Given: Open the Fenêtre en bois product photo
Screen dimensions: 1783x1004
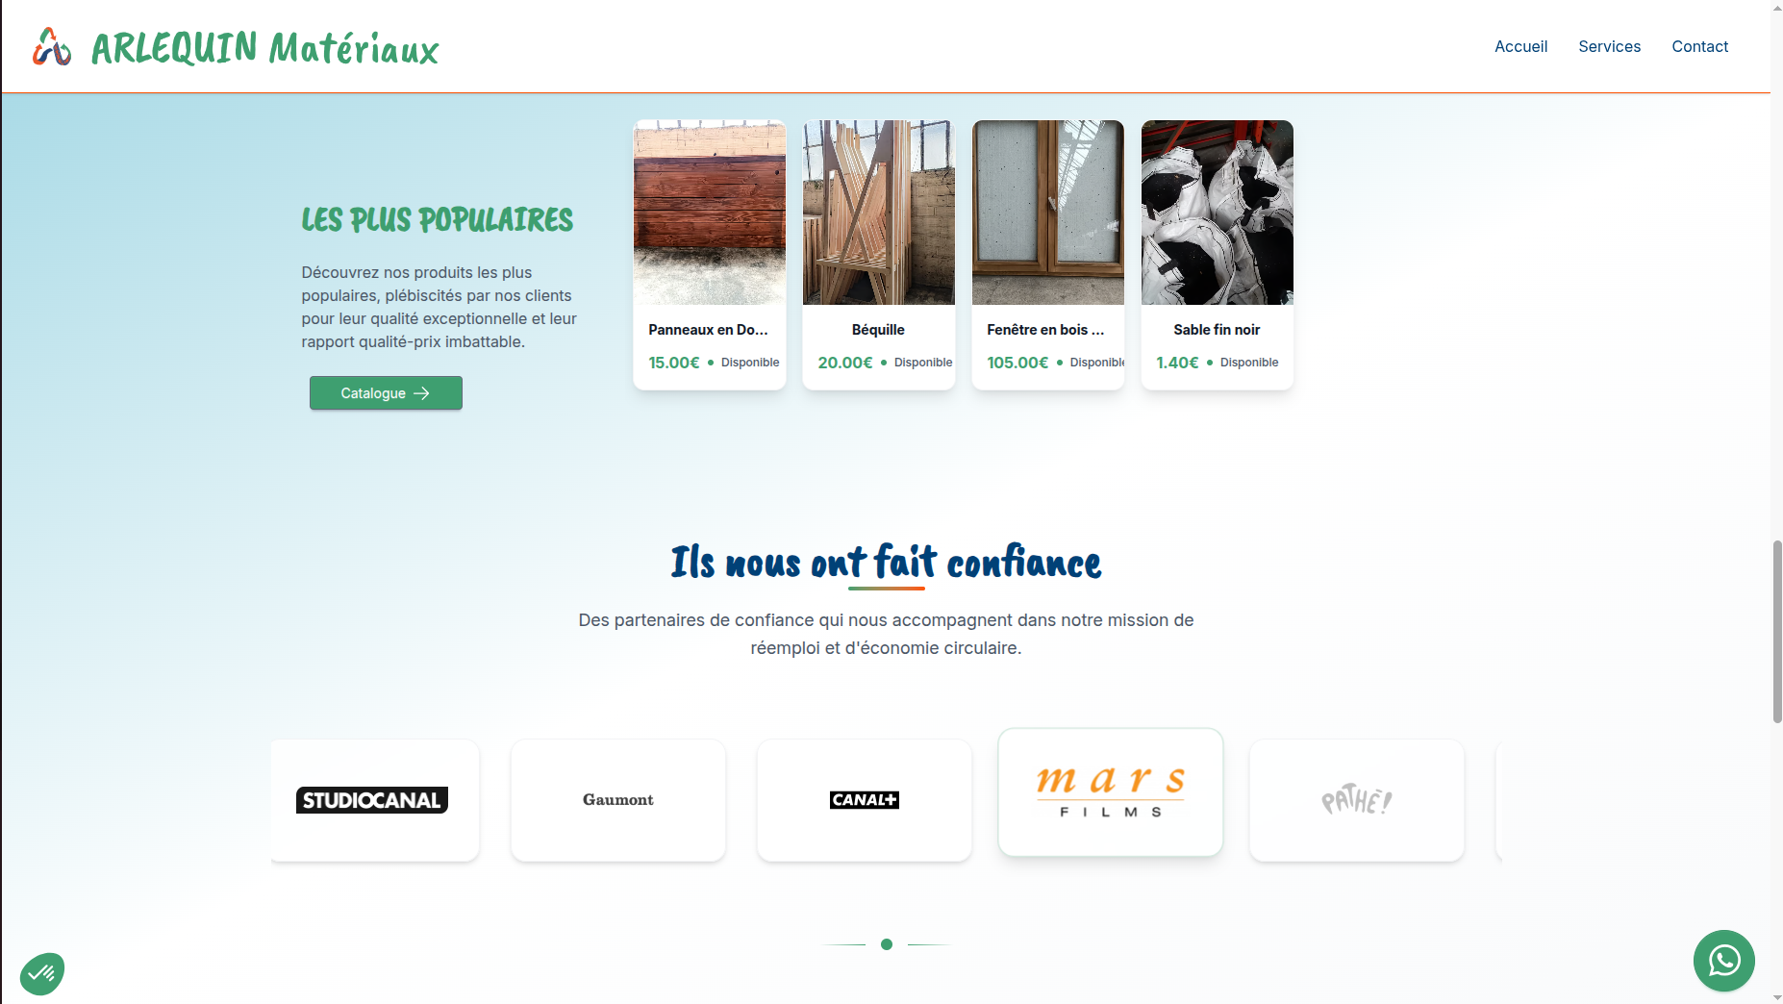Looking at the screenshot, I should (1048, 213).
